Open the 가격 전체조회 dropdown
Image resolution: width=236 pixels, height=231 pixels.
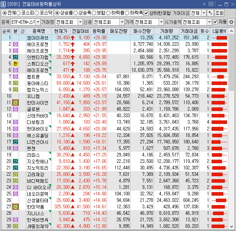point(161,22)
